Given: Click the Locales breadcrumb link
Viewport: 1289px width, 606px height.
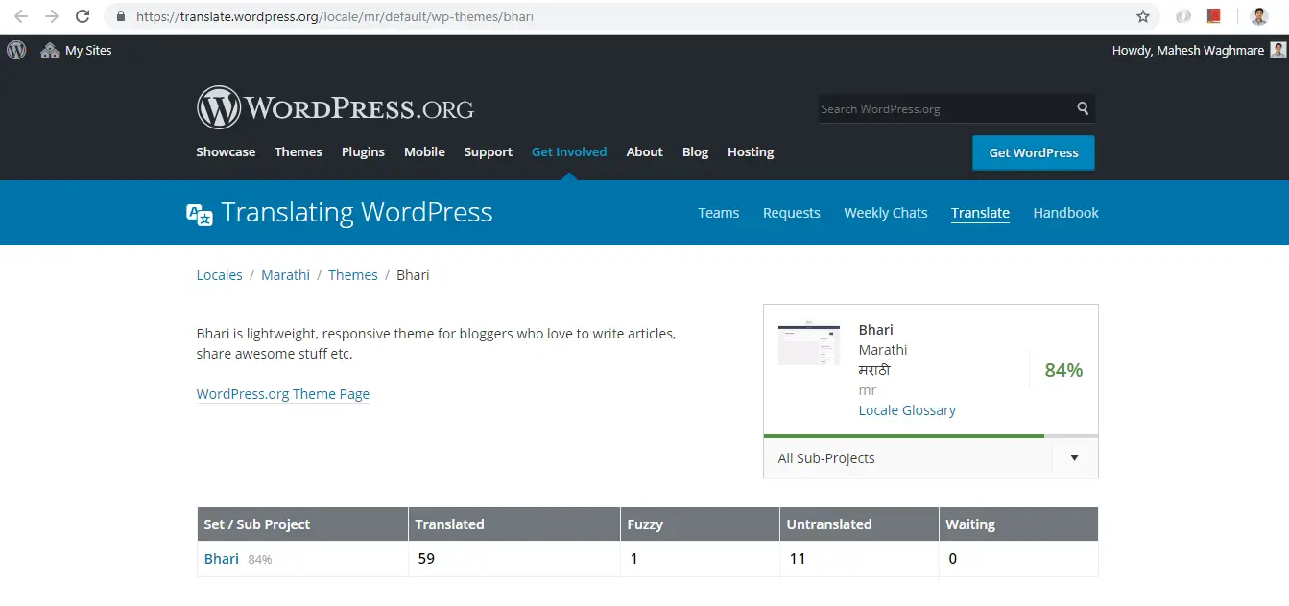Looking at the screenshot, I should coord(220,275).
